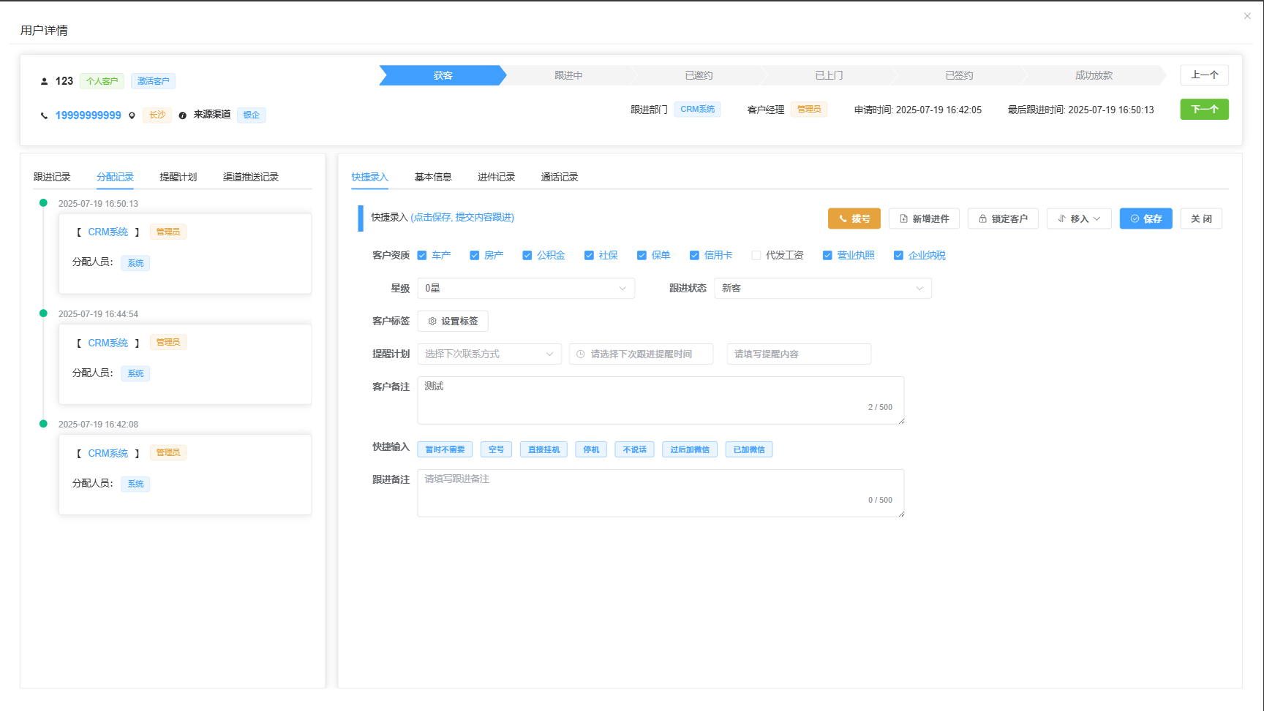Image resolution: width=1264 pixels, height=711 pixels.
Task: Click the gear icon on 设置标签
Action: pyautogui.click(x=432, y=321)
